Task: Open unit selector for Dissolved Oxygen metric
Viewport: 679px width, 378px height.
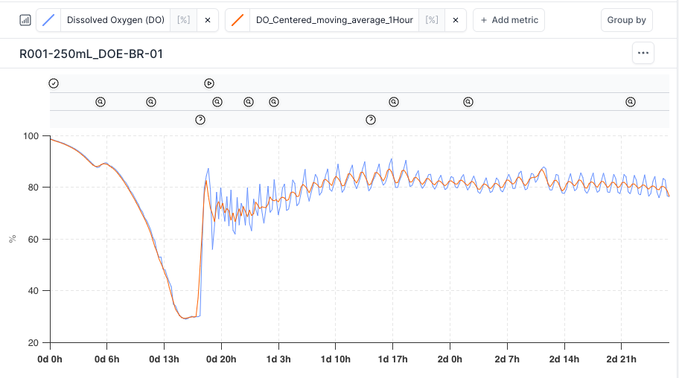Action: pyautogui.click(x=182, y=20)
